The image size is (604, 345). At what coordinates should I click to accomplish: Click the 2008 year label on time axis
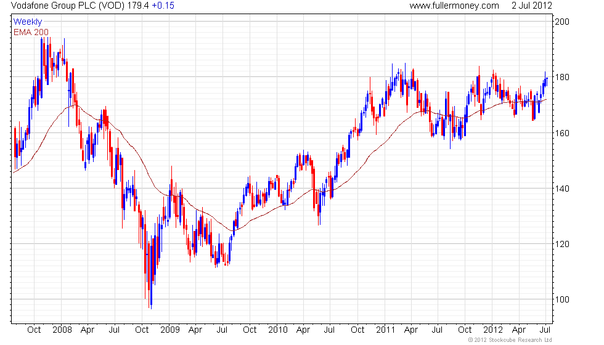[62, 330]
